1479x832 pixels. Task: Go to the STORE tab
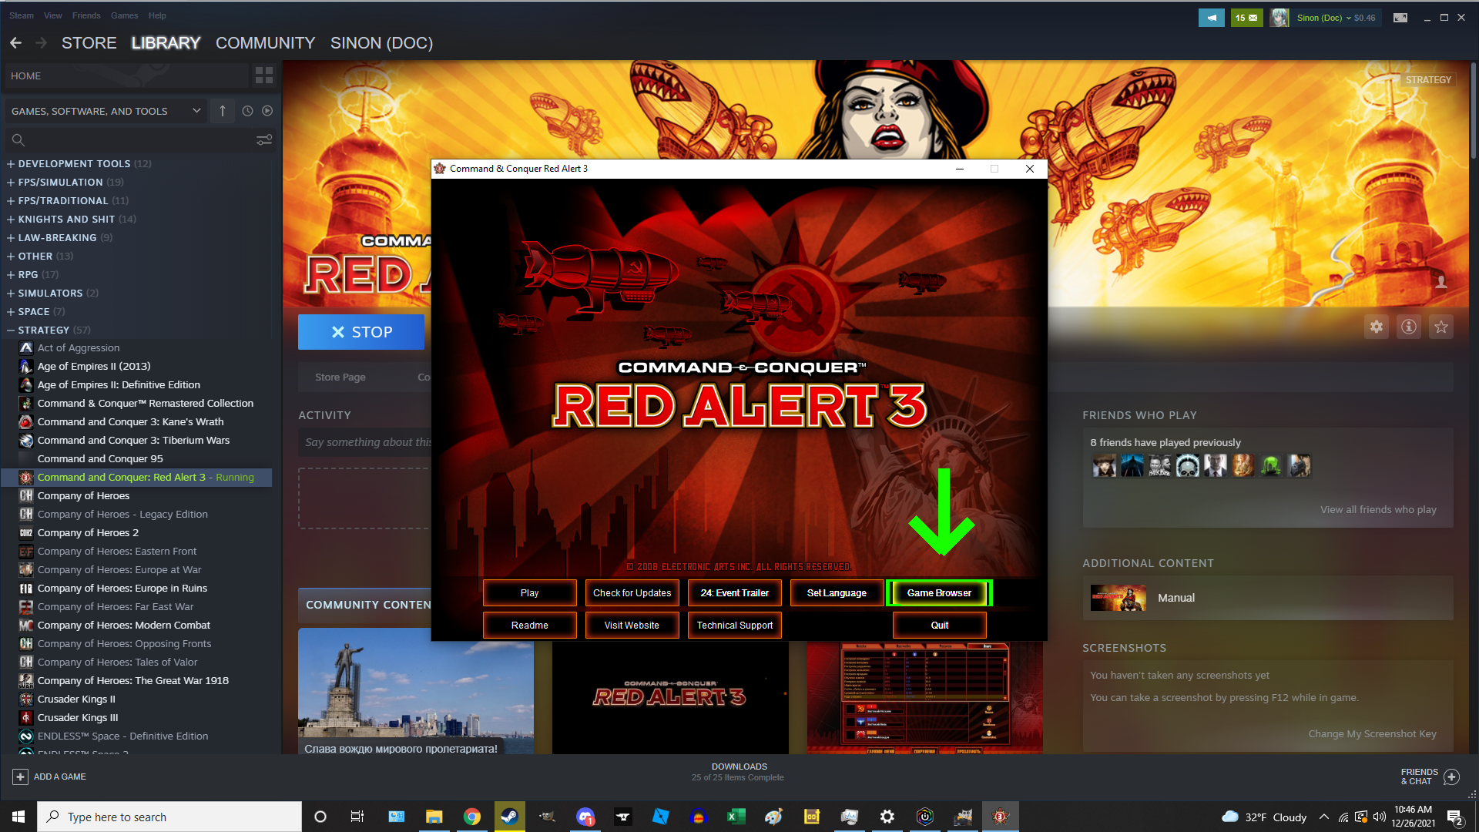click(x=89, y=43)
